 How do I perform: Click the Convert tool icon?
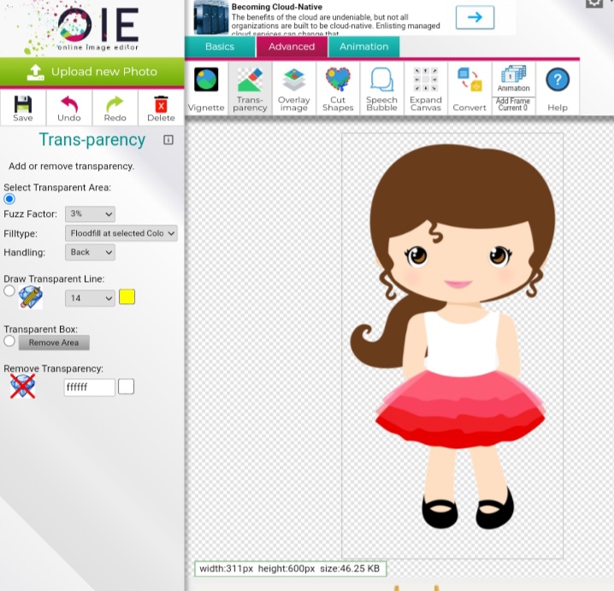469,81
